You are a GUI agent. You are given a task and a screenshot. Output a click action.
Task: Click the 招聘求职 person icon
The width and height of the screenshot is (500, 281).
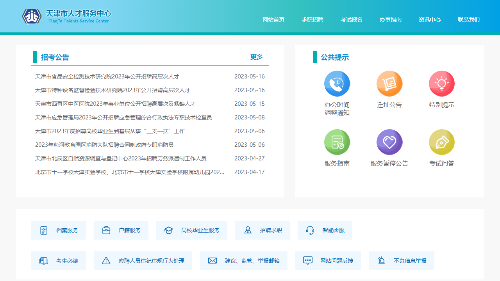[x=248, y=230]
